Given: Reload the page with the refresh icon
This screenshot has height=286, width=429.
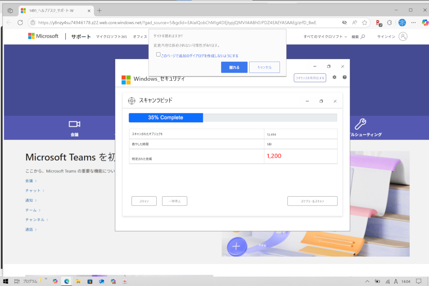Looking at the screenshot, I should 20,23.
